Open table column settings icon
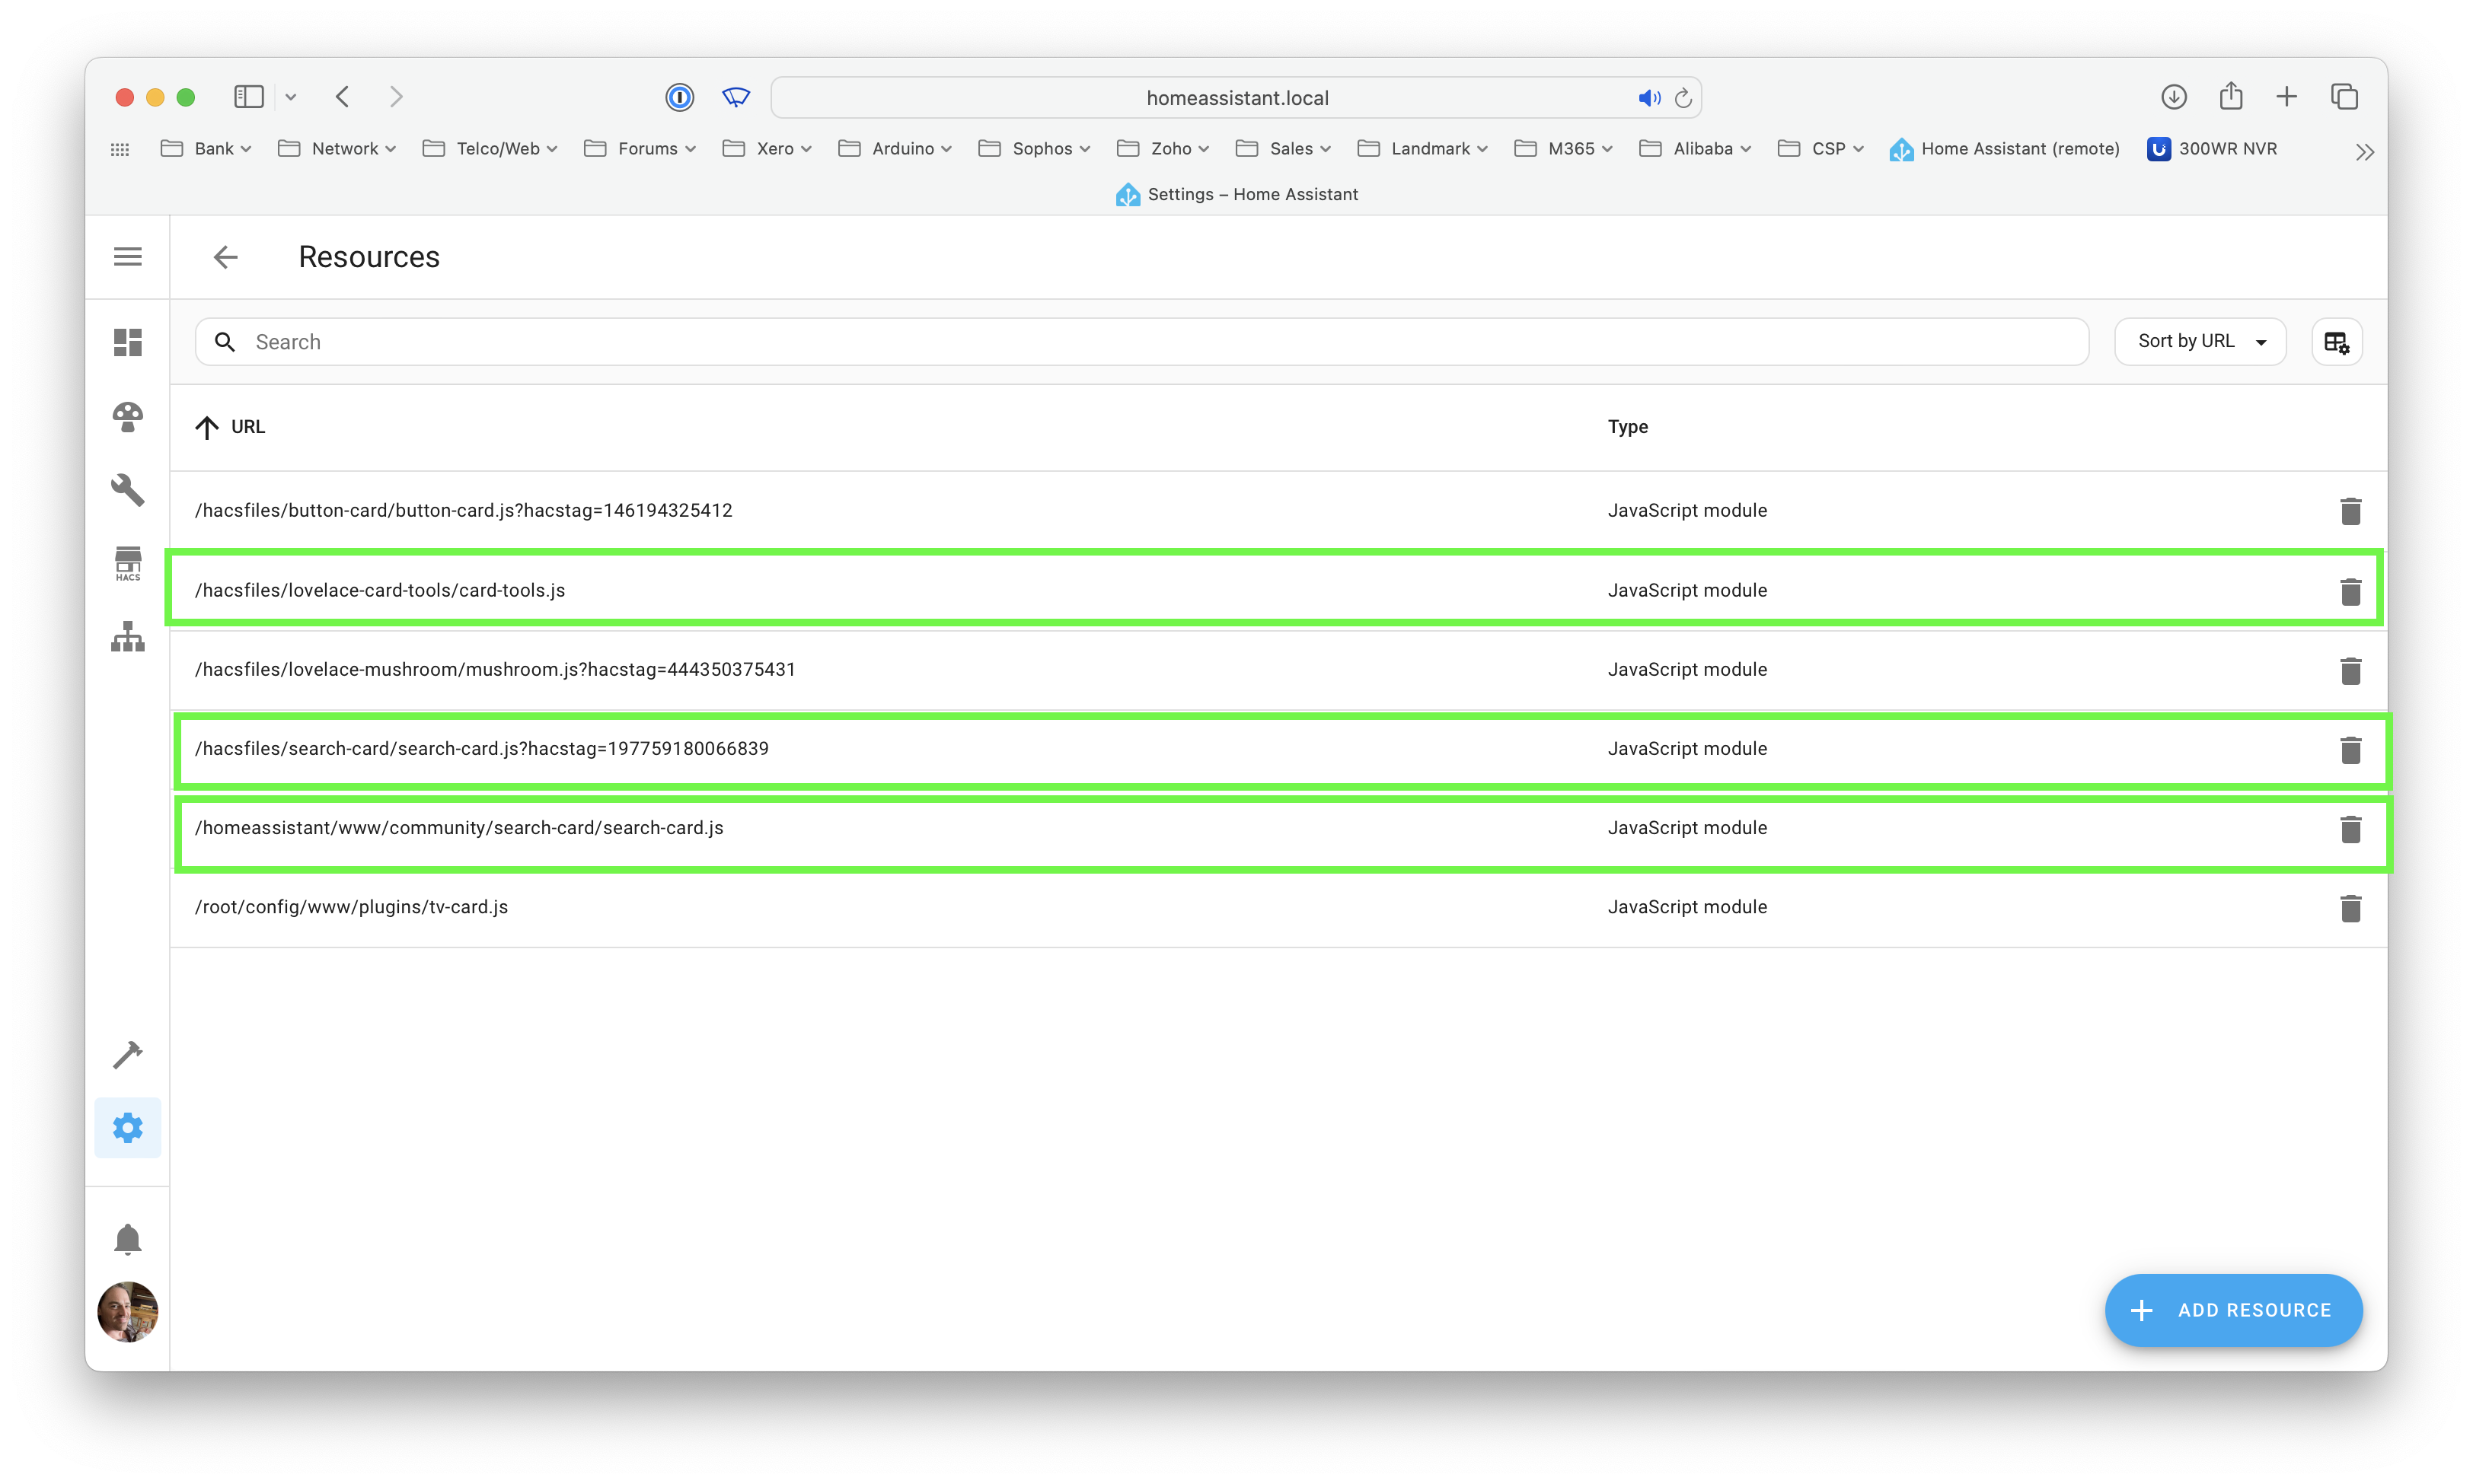The image size is (2473, 1484). pos(2336,342)
